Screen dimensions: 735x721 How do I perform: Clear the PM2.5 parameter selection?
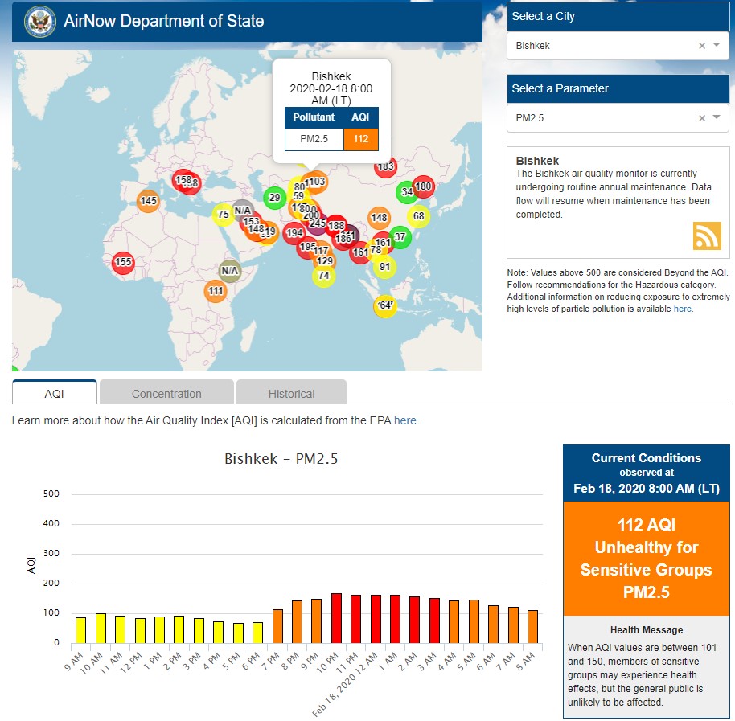click(x=701, y=118)
